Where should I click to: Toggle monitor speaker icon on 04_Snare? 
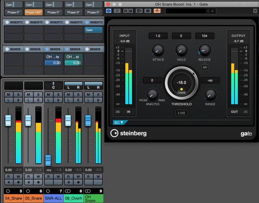click(9, 182)
